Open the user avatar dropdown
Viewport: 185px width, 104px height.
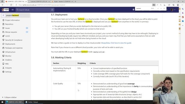click(173, 10)
